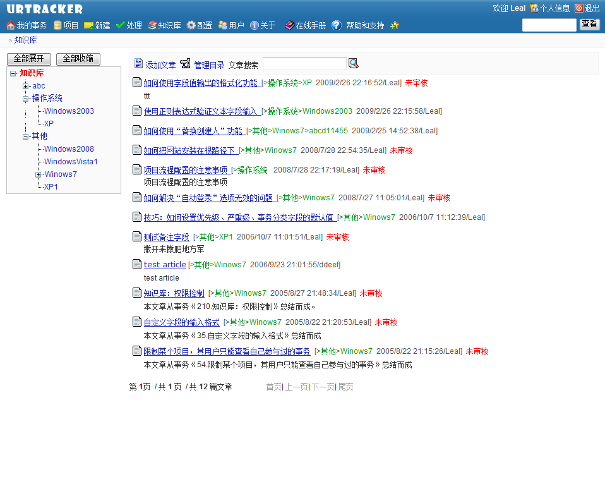Select Windows2003 in the tree
This screenshot has height=479, width=605.
tap(69, 111)
